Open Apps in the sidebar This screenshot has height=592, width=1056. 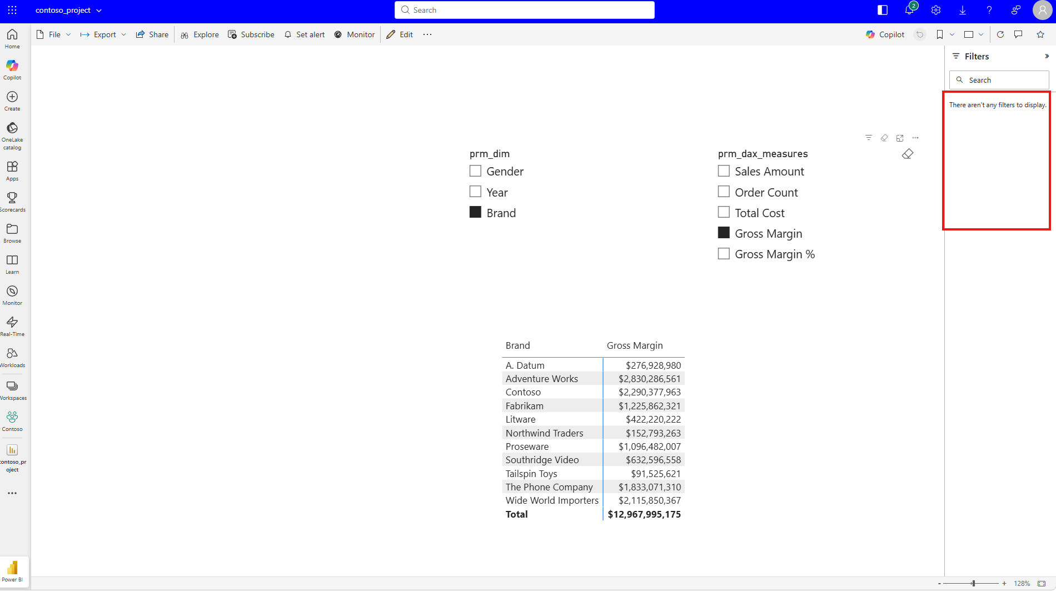point(12,170)
